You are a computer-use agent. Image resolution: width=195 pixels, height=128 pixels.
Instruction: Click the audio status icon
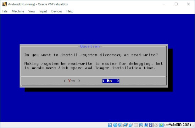pos(121,125)
